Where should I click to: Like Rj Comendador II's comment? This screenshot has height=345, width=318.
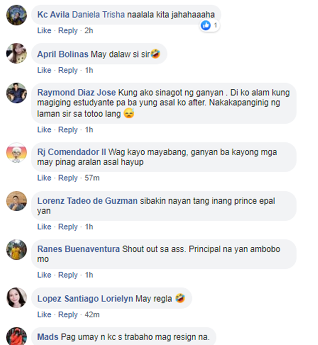coord(44,178)
